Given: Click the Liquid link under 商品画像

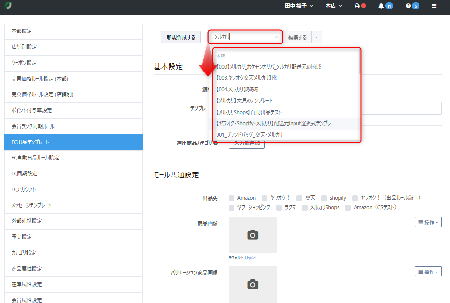Looking at the screenshot, I should pyautogui.click(x=250, y=258).
